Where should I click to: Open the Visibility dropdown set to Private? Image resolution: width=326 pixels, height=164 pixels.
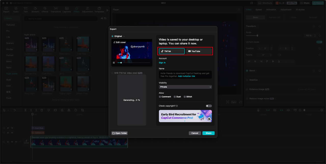pos(185,87)
